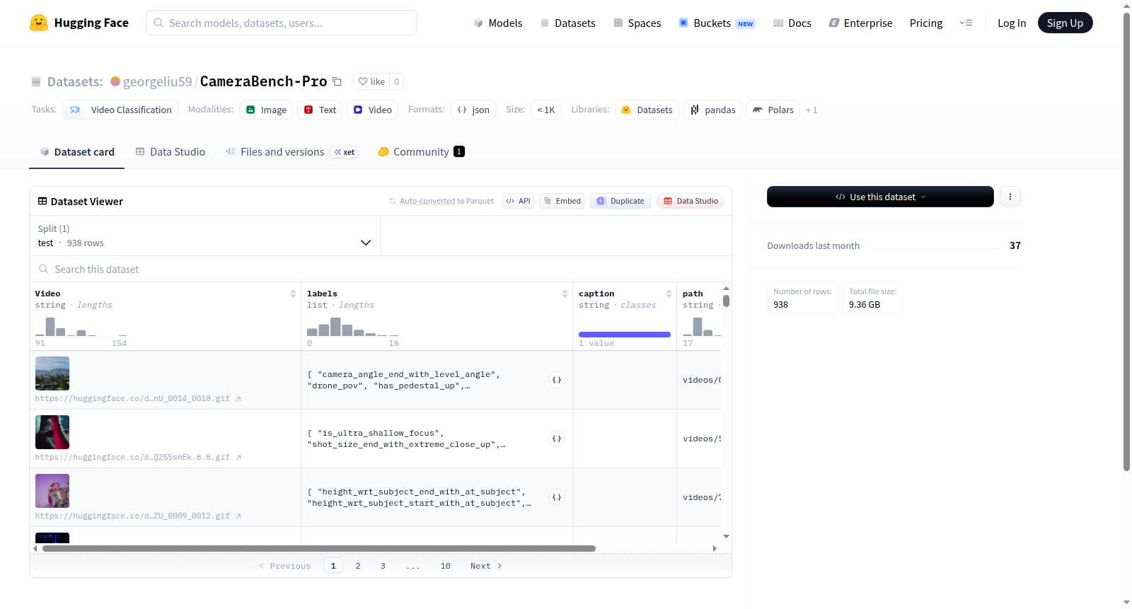Open Buckets in the navigation

pos(717,23)
